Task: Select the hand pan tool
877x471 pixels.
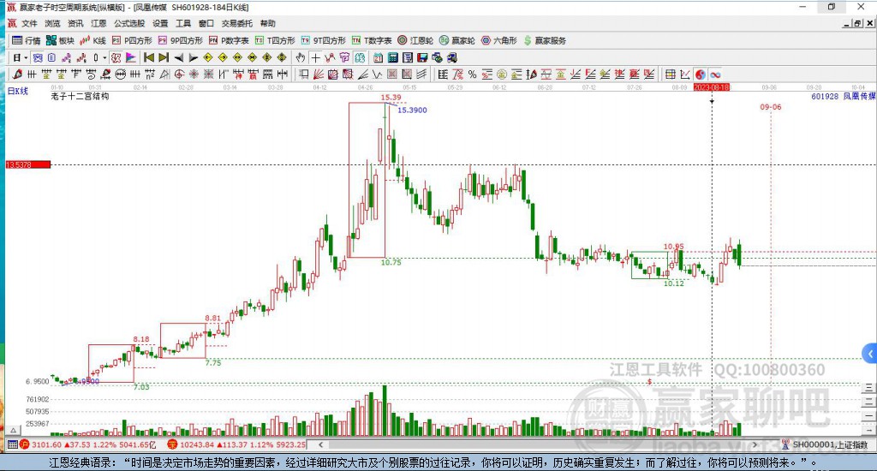Action: tap(301, 57)
